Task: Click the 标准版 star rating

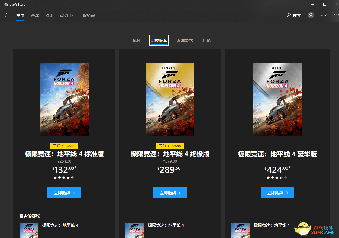Action: 64,178
